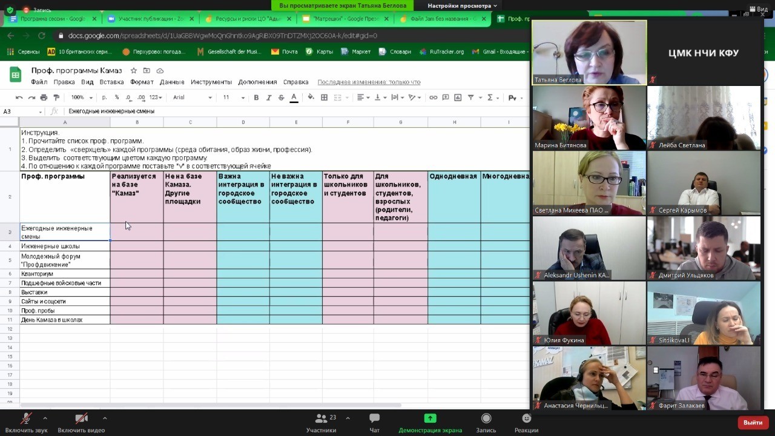The image size is (775, 436).
Task: Expand audio options arrow beside microphone
Action: (x=45, y=418)
